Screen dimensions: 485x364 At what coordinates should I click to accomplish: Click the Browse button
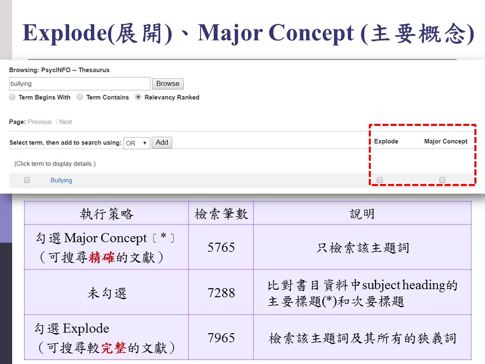tap(168, 83)
